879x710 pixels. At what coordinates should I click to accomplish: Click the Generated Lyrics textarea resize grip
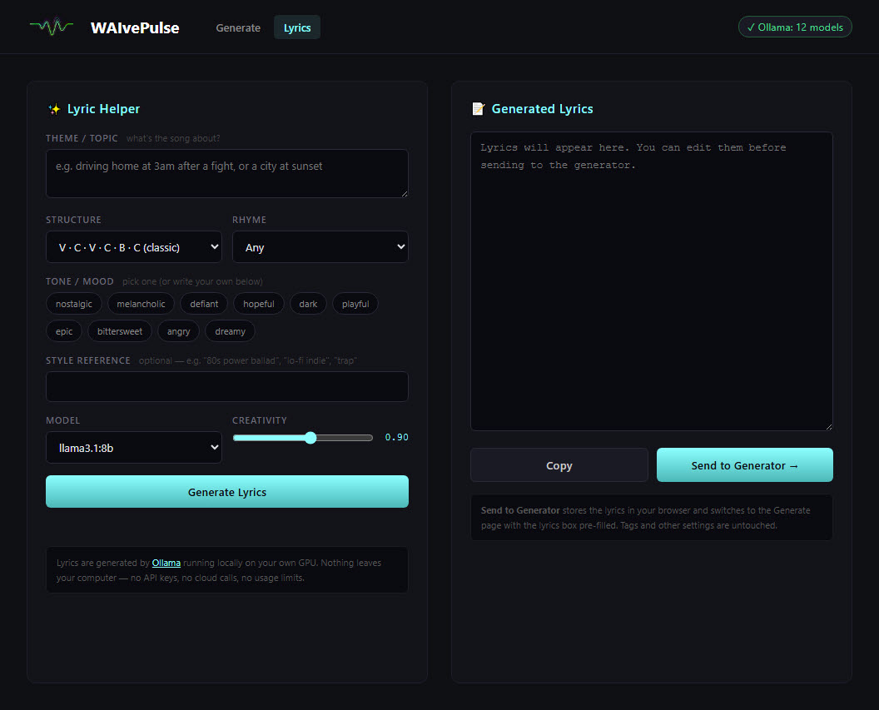click(828, 426)
